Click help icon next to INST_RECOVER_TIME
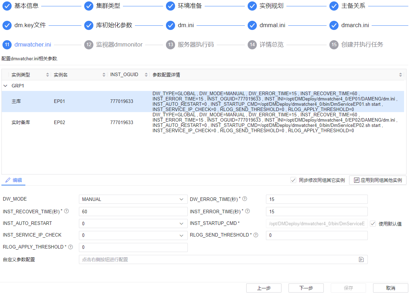The height and width of the screenshot is (294, 409). pos(67,211)
